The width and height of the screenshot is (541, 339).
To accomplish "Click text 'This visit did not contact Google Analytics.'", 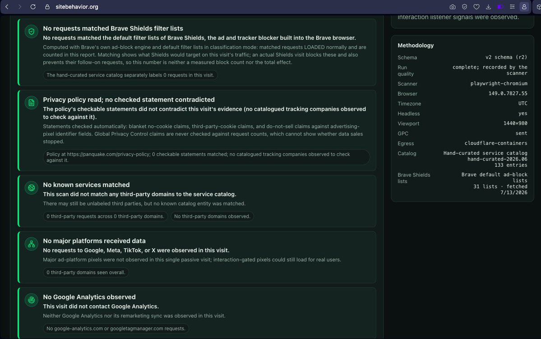I will (101, 307).
